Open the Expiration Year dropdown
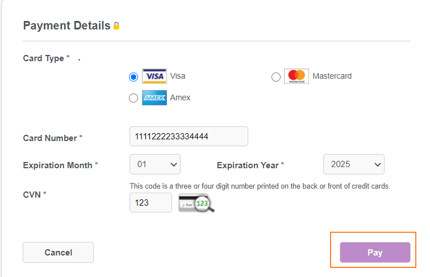Image resolution: width=430 pixels, height=277 pixels. tap(354, 164)
